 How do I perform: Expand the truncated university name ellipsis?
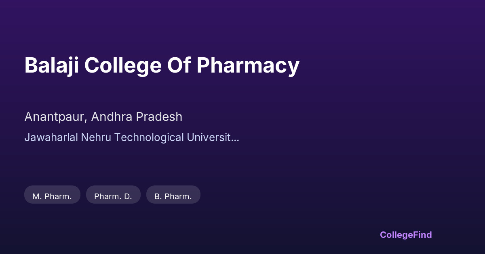236,137
